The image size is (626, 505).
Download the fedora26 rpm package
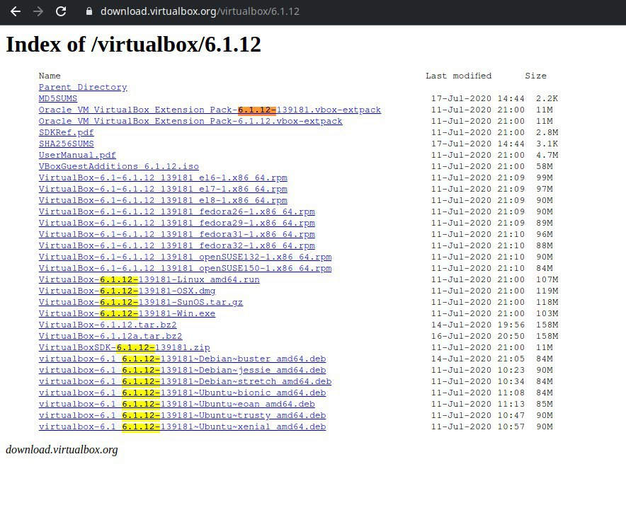pos(176,211)
